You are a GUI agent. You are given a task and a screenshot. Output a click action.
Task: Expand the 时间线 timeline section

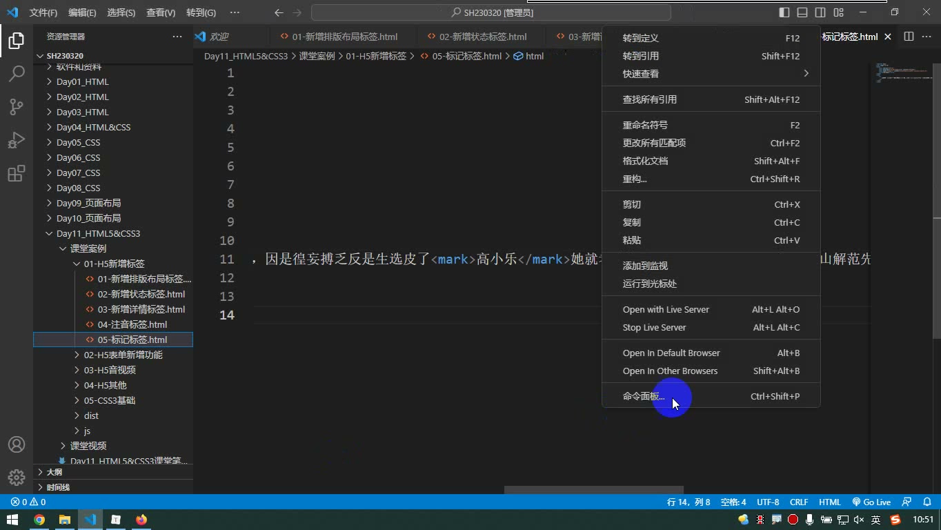pos(113,487)
